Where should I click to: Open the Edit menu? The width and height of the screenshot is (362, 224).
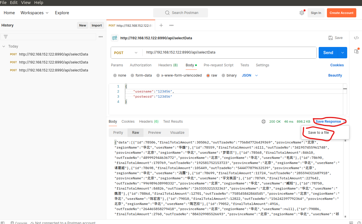pyautogui.click(x=14, y=3)
